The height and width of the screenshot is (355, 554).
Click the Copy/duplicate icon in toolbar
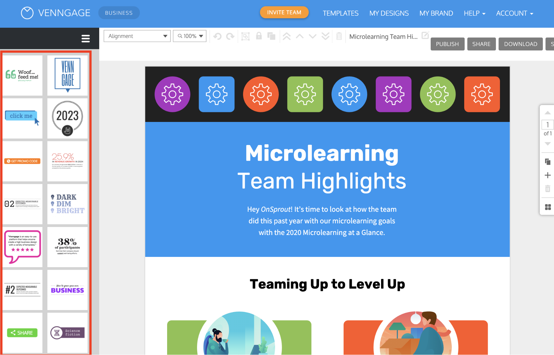pos(271,36)
